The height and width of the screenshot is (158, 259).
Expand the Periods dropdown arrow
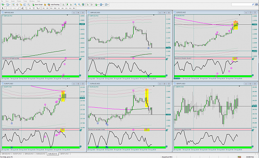pos(103,5)
